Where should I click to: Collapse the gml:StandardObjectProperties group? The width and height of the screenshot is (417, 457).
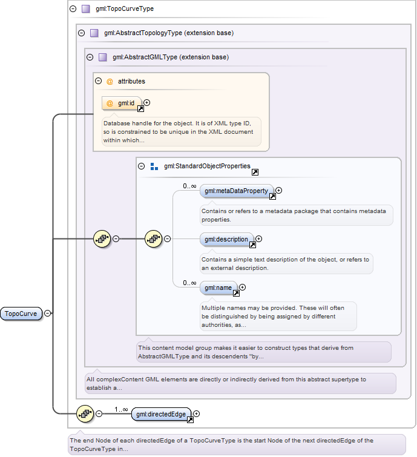point(142,166)
